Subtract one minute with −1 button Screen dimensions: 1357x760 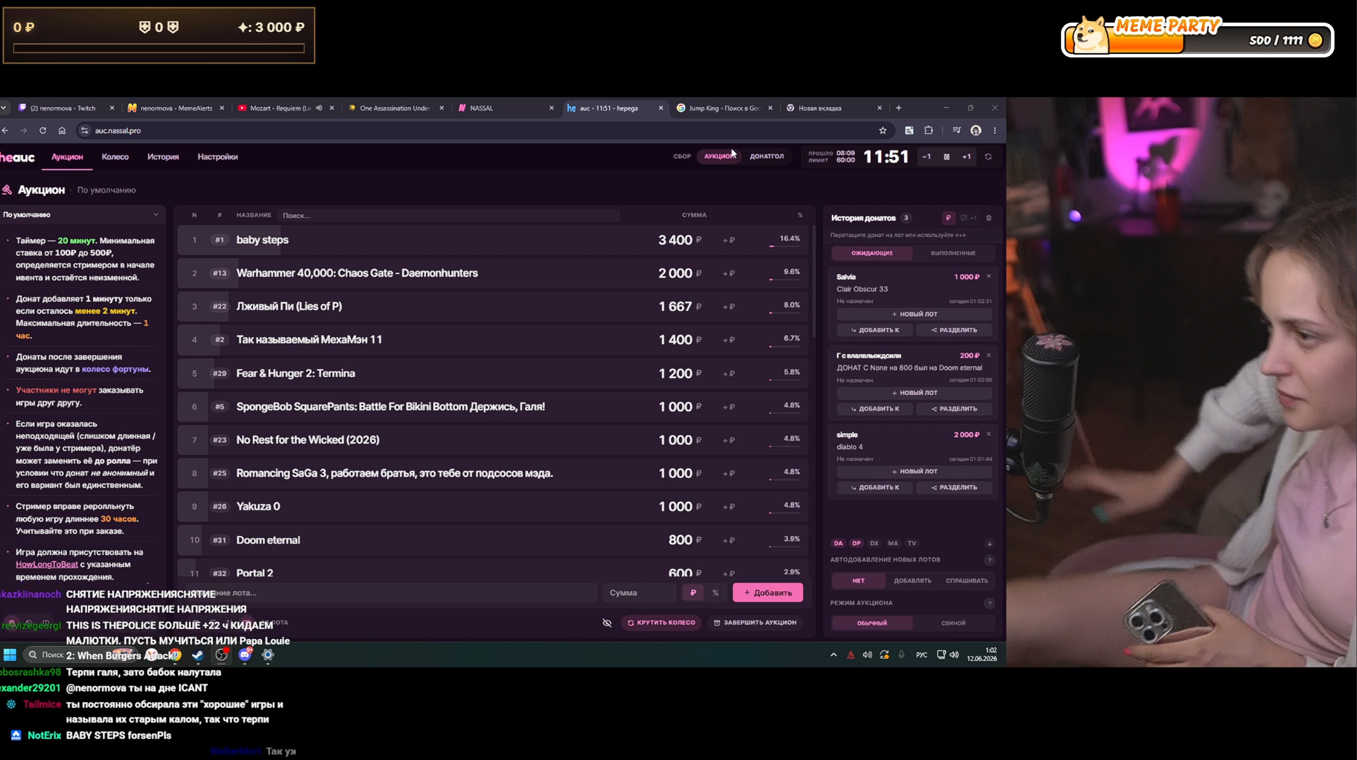[926, 157]
